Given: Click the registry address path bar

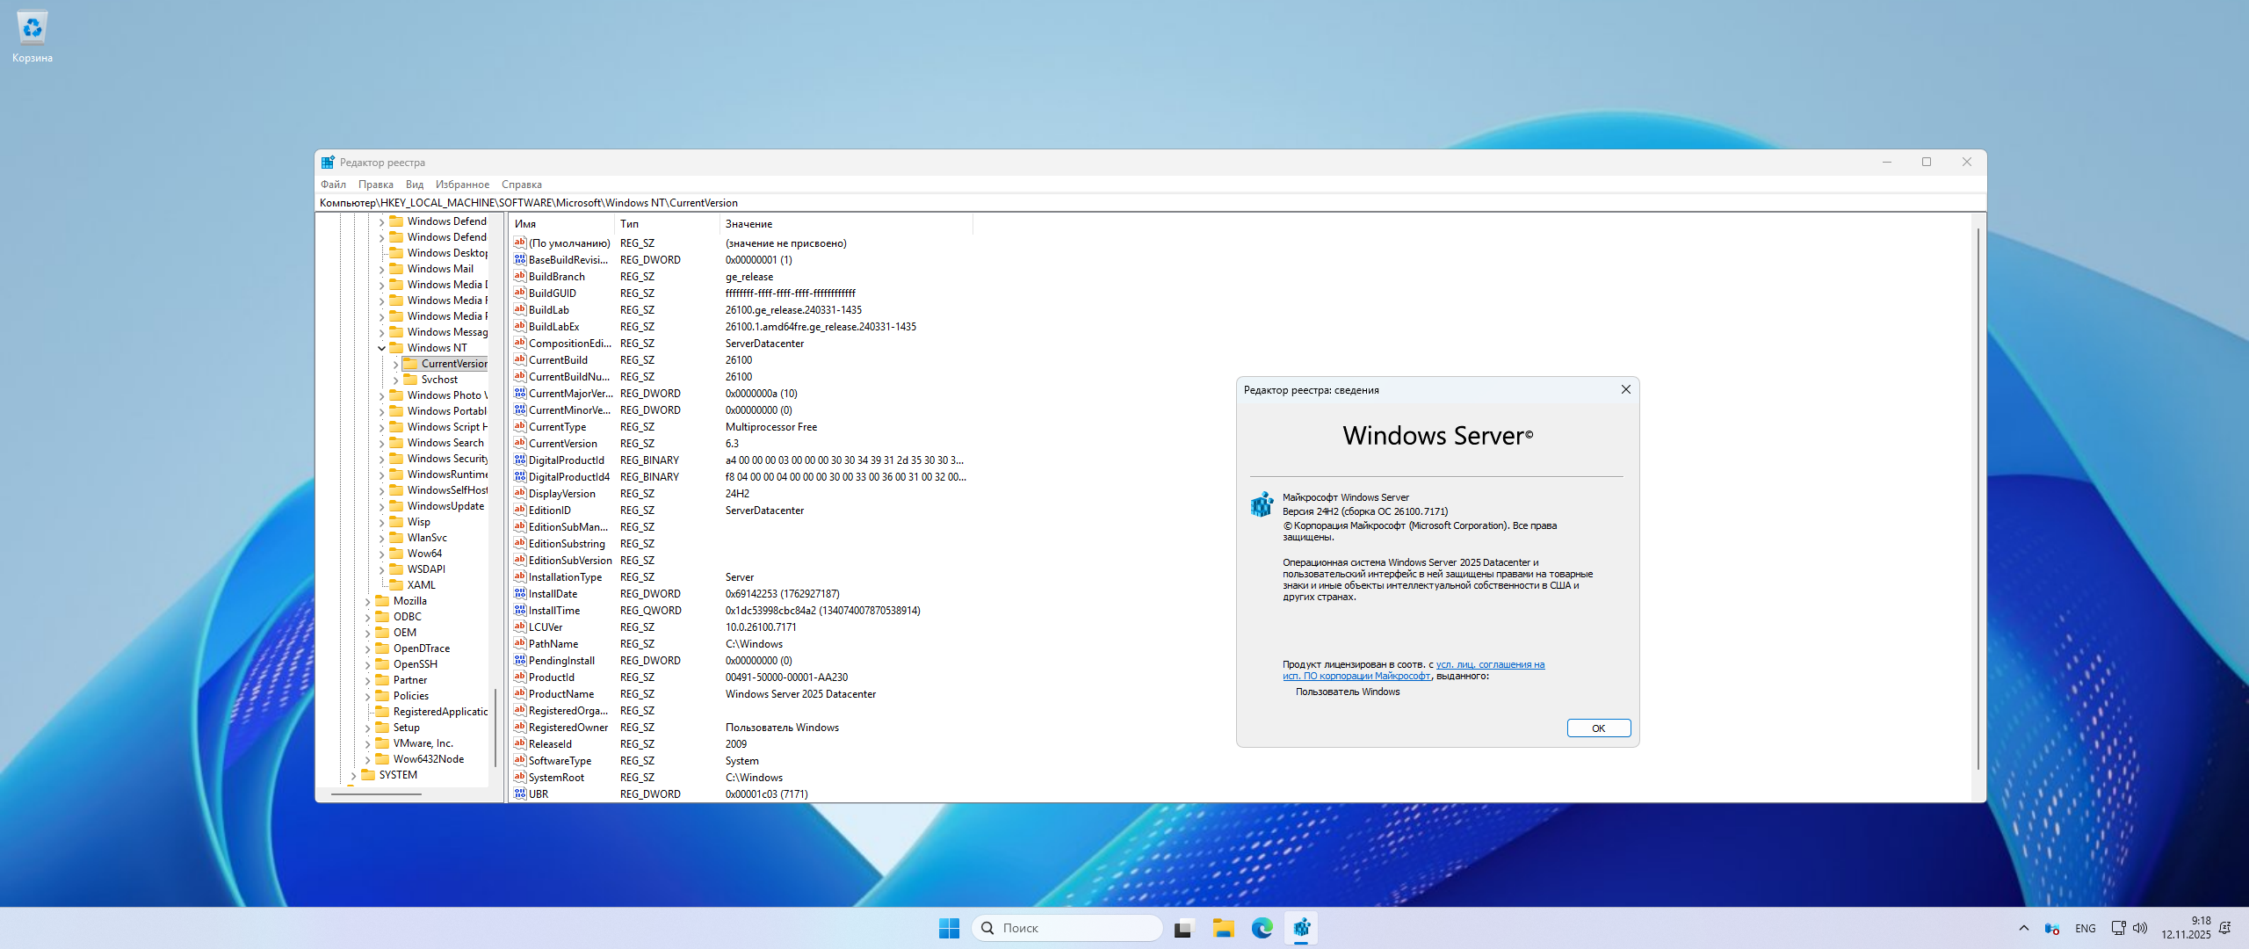Looking at the screenshot, I should click(x=1054, y=203).
